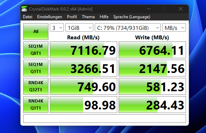Expand the test count dropdown showing 3
The width and height of the screenshot is (206, 133).
57,27
